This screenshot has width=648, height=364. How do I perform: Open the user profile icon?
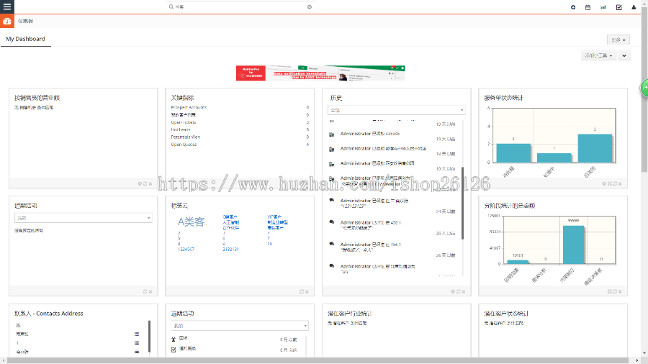pos(634,7)
